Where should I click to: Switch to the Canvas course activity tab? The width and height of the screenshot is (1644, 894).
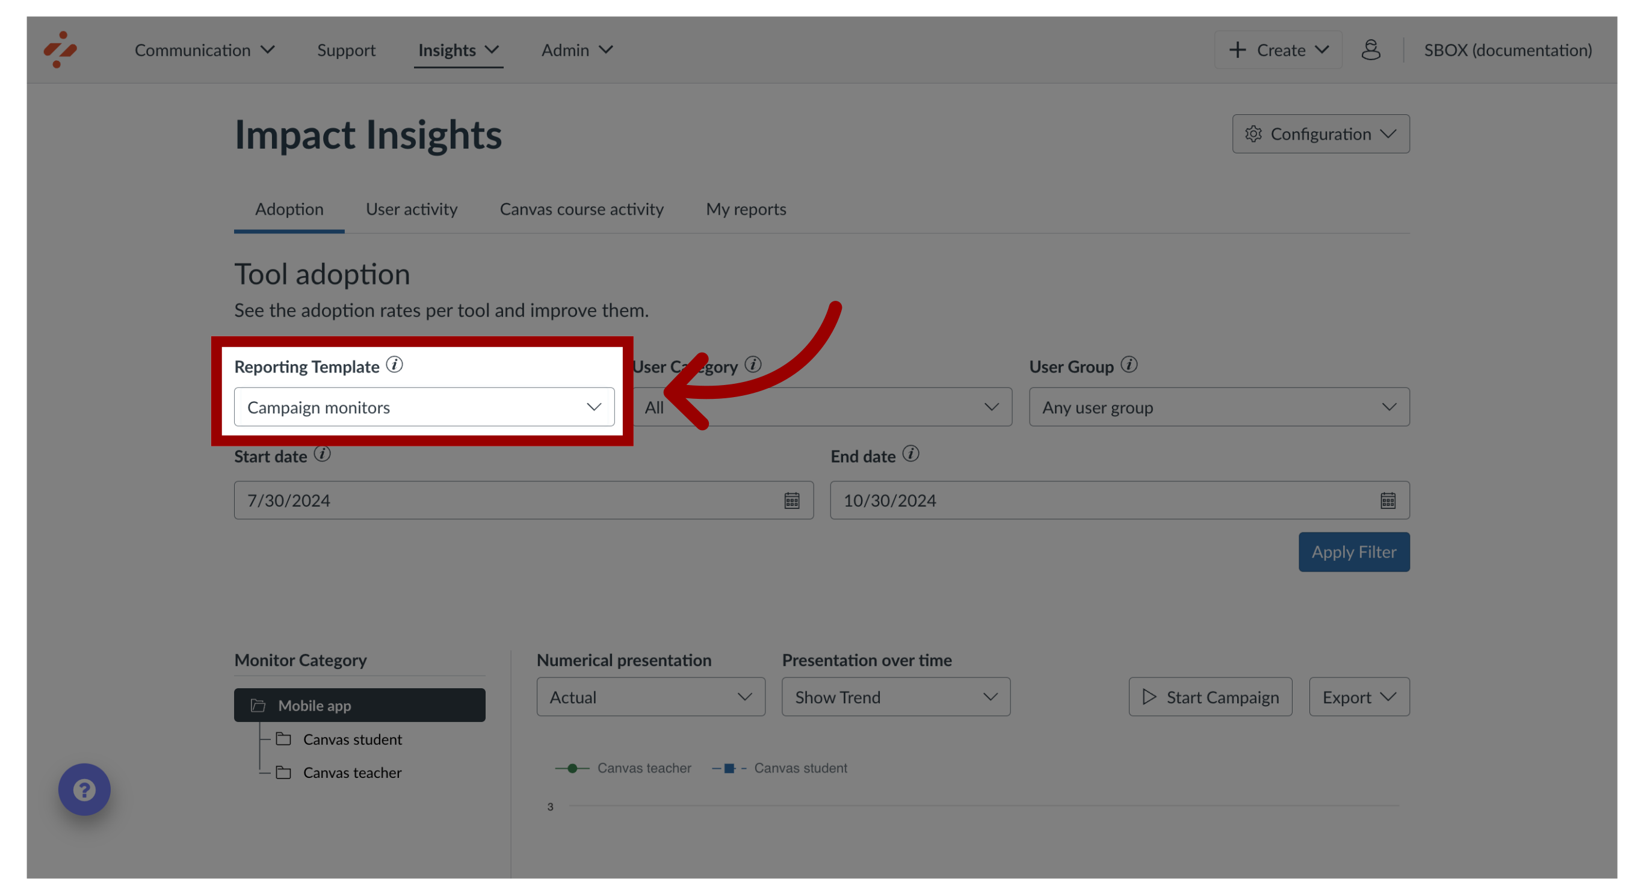pos(581,208)
